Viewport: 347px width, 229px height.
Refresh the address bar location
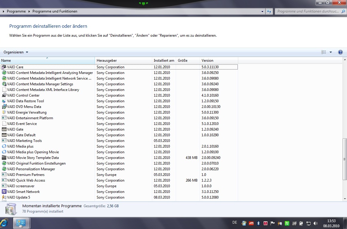[269, 11]
